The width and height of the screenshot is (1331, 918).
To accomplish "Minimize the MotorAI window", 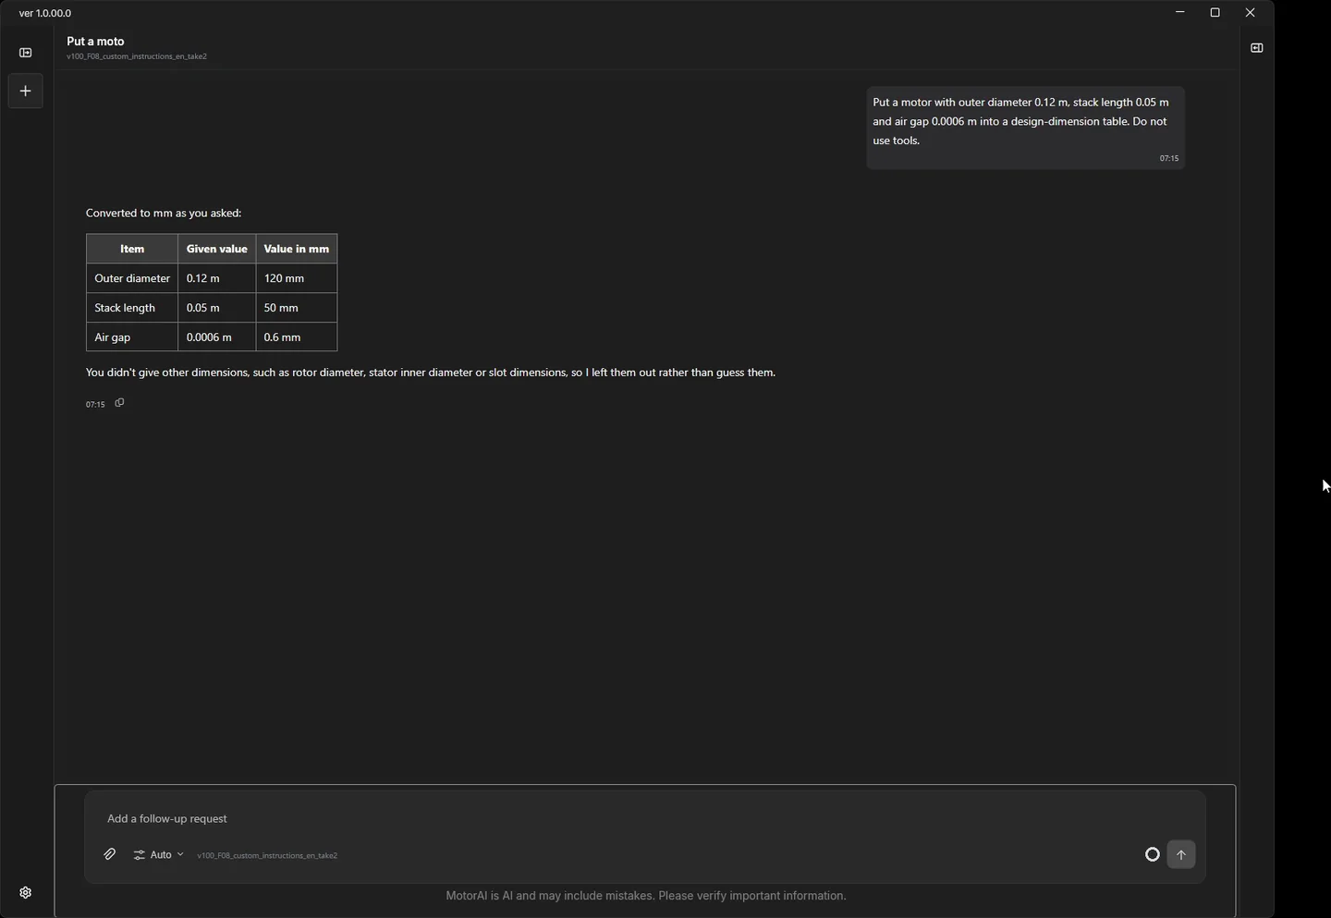I will pyautogui.click(x=1180, y=13).
